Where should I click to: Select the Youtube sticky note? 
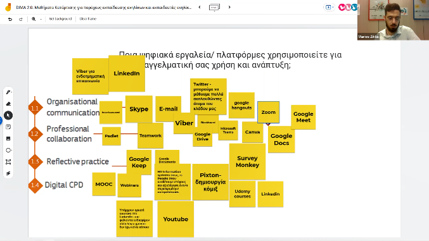pyautogui.click(x=176, y=219)
